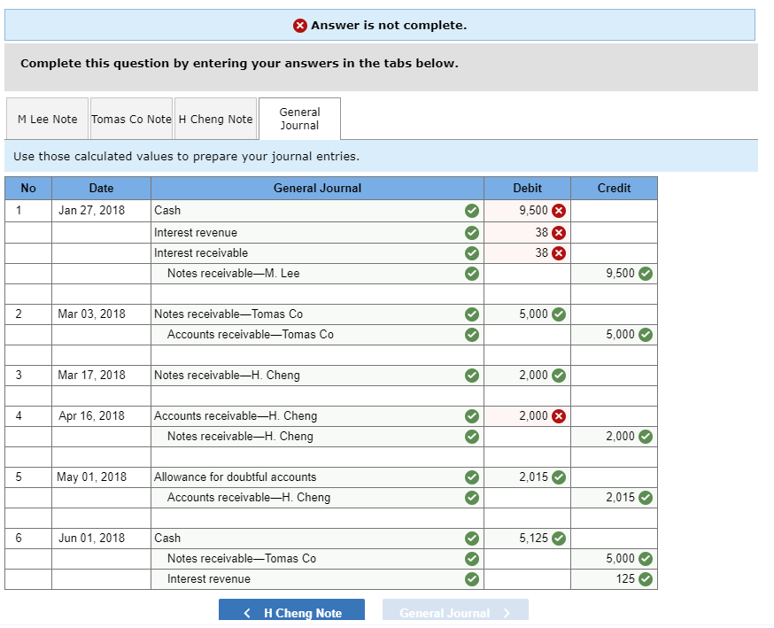Select the 'Jan 27 Cash' account name cell
The height and width of the screenshot is (628, 774).
click(x=317, y=211)
